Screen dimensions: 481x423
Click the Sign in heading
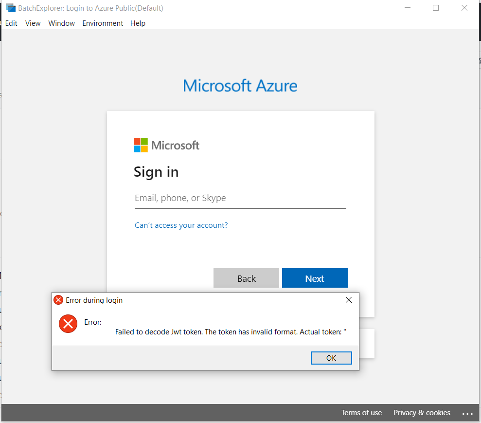pyautogui.click(x=156, y=172)
